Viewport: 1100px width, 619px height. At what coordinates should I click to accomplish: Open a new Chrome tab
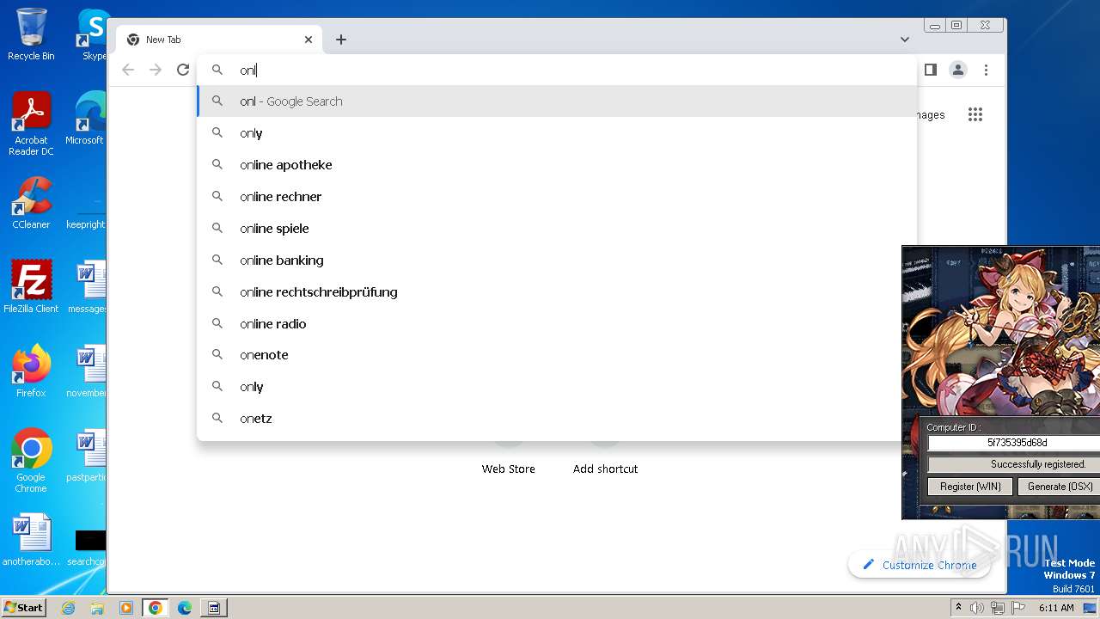click(x=341, y=40)
